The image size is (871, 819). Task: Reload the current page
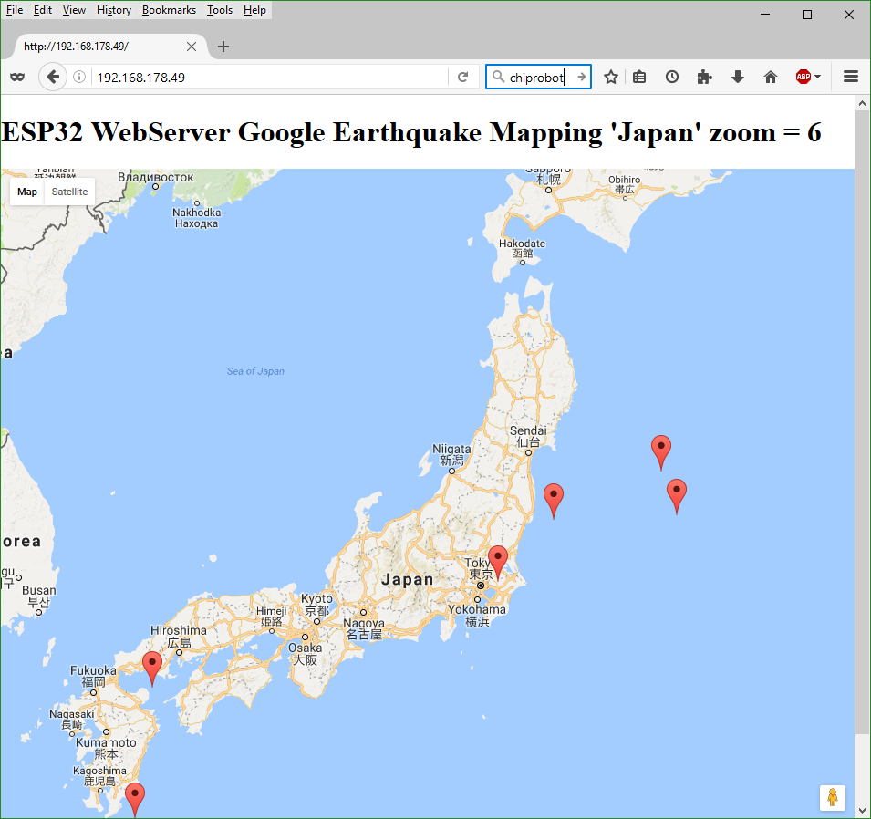[462, 77]
